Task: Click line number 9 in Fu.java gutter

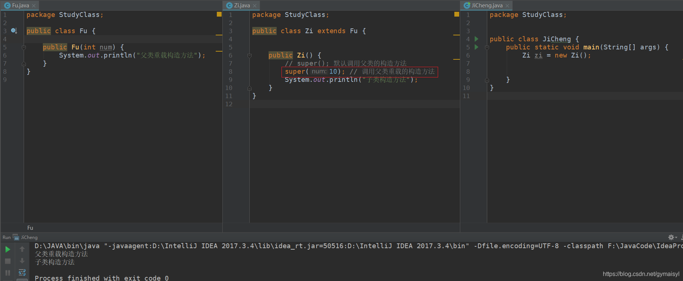Action: point(5,80)
